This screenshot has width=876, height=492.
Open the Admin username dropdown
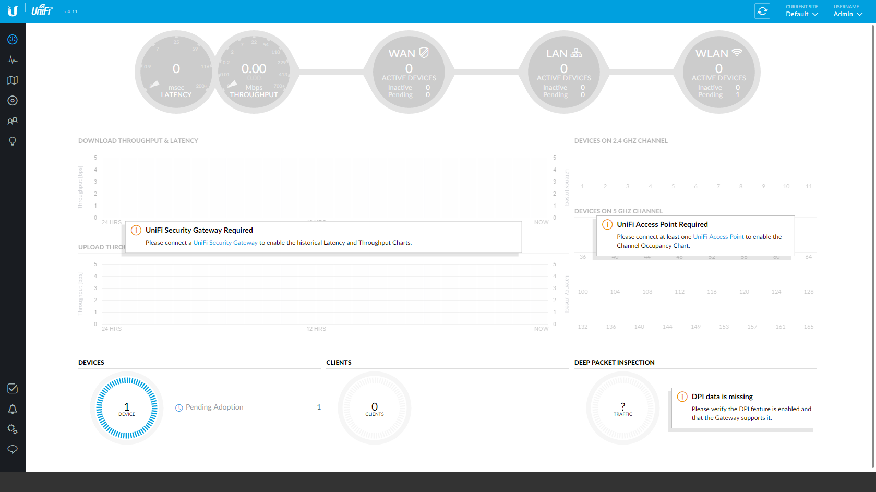click(847, 14)
